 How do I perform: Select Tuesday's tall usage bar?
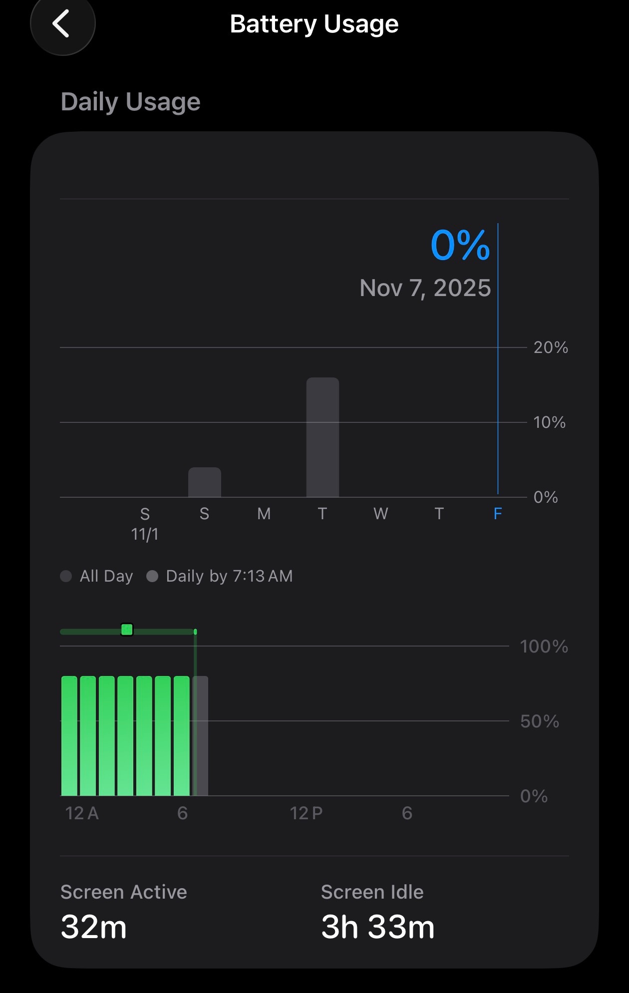[322, 437]
